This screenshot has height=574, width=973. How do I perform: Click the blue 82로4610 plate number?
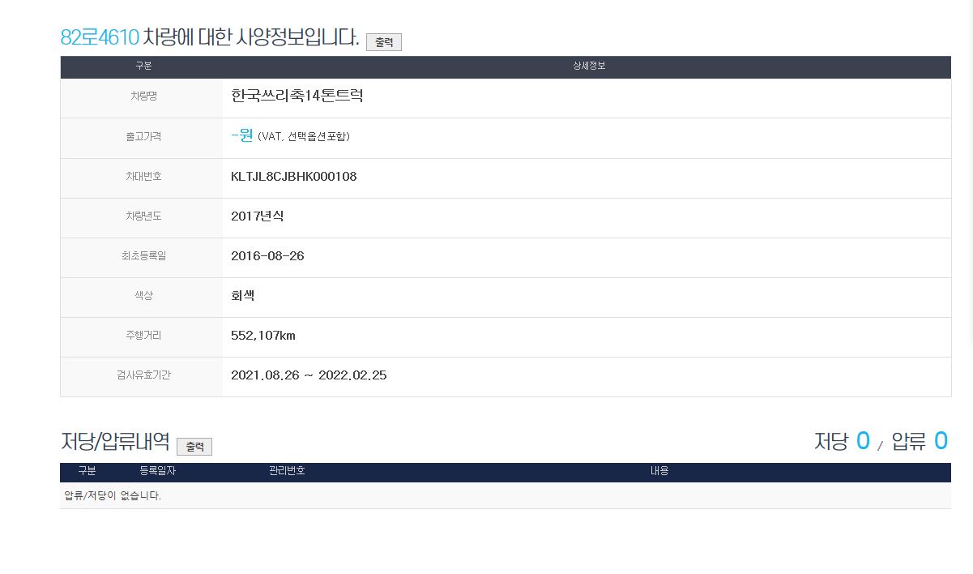pos(100,37)
